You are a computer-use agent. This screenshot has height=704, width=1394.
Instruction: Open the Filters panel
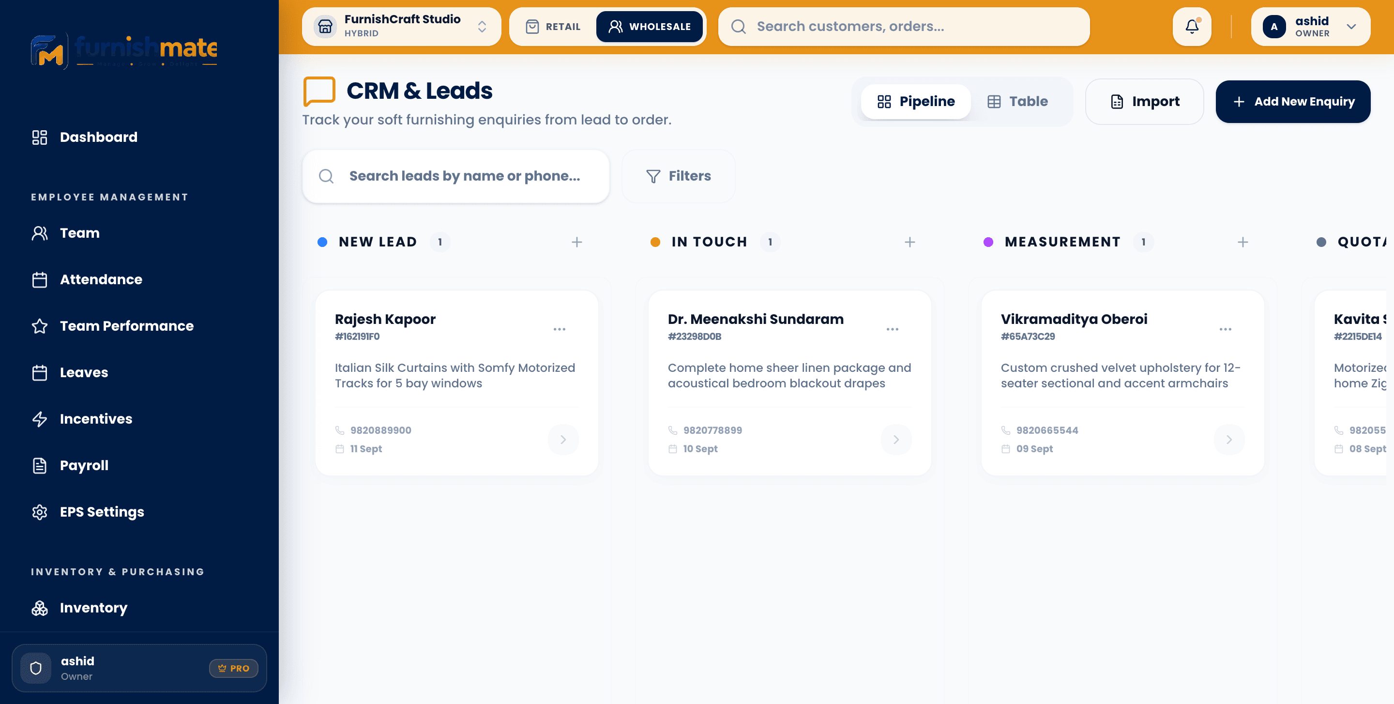click(x=678, y=176)
